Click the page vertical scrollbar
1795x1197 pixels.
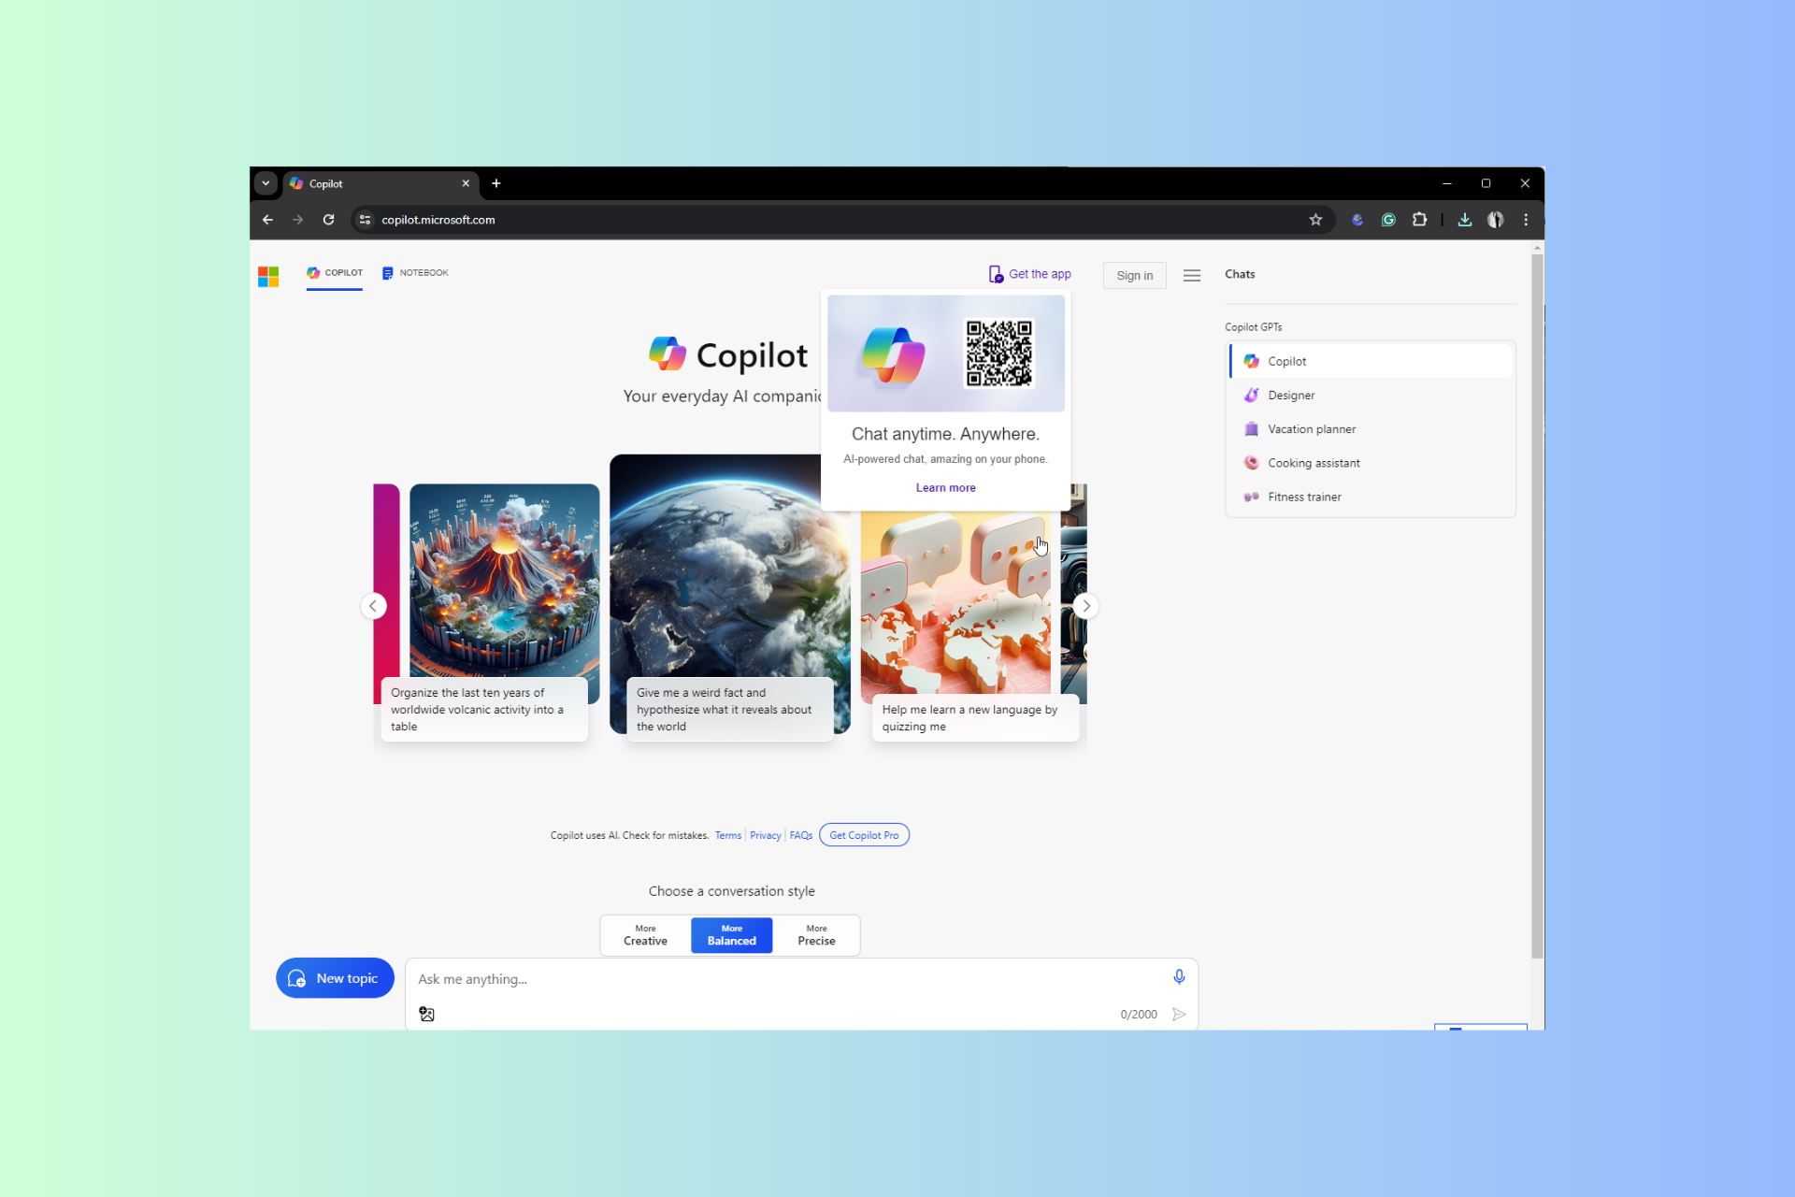point(1537,606)
